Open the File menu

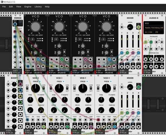(4, 7)
